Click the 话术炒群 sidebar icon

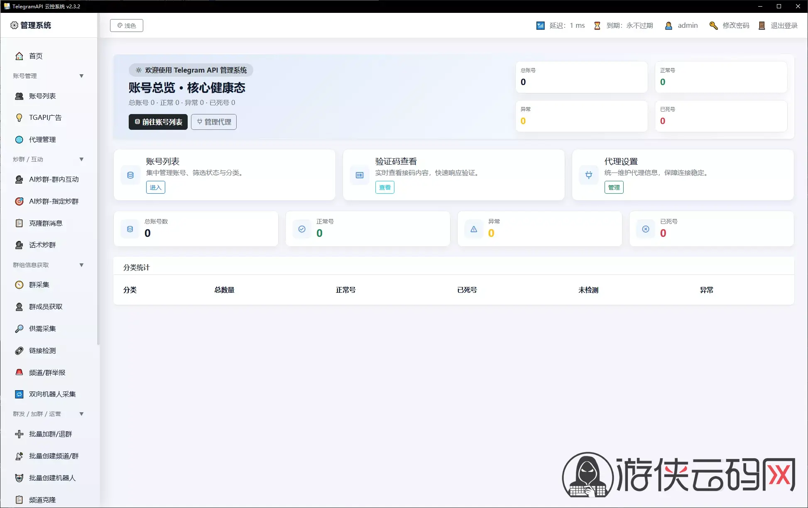tap(19, 245)
